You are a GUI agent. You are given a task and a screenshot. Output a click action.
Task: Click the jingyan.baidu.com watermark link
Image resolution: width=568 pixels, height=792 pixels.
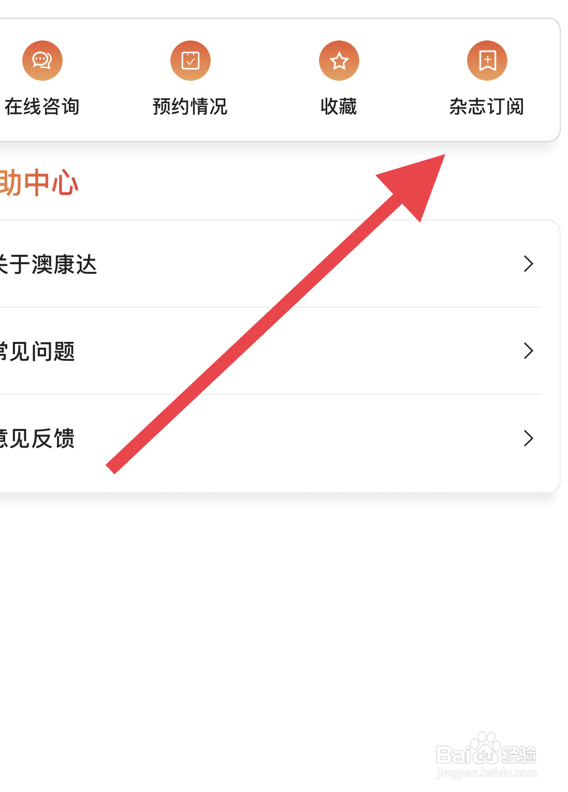[487, 773]
